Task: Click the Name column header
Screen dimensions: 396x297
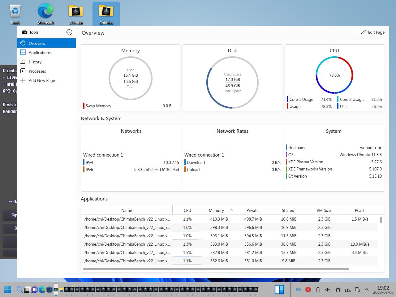Action: point(127,210)
